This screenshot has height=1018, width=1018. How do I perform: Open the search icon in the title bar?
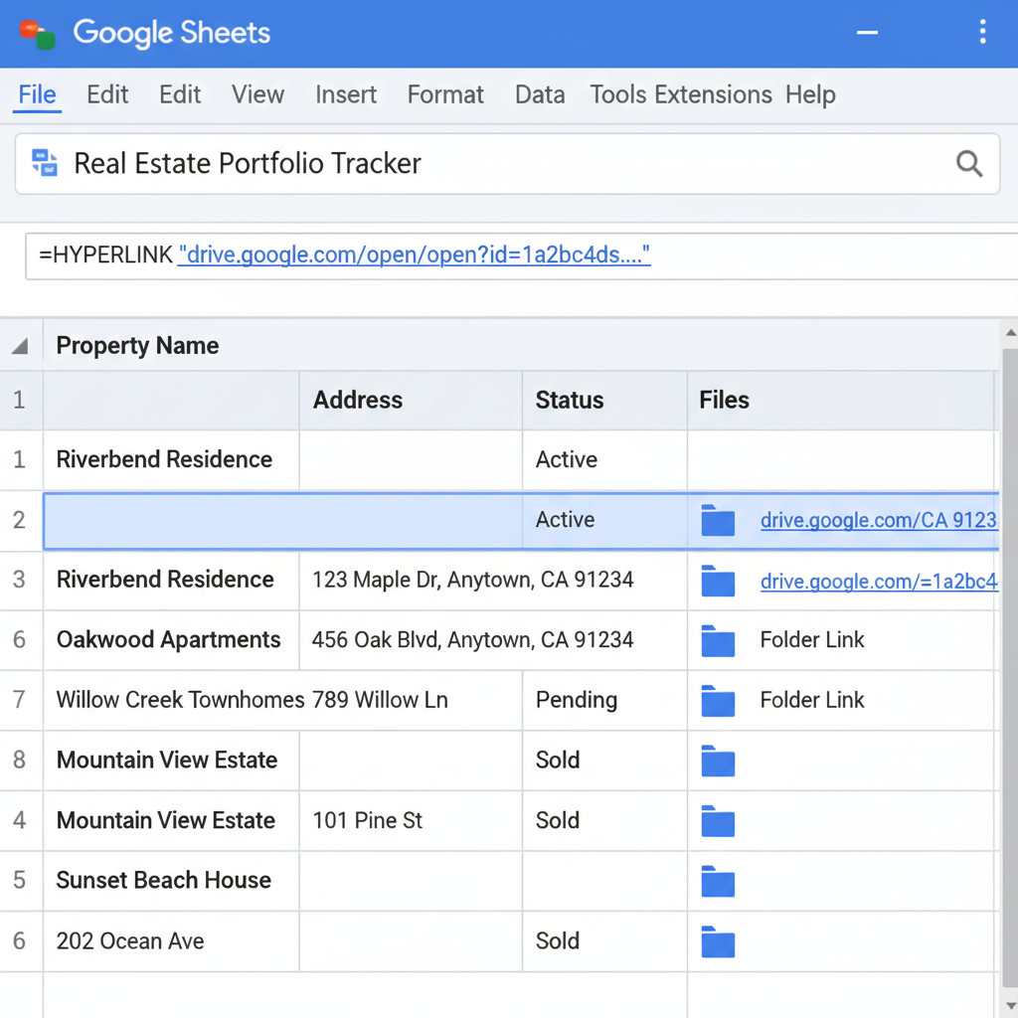pos(969,163)
